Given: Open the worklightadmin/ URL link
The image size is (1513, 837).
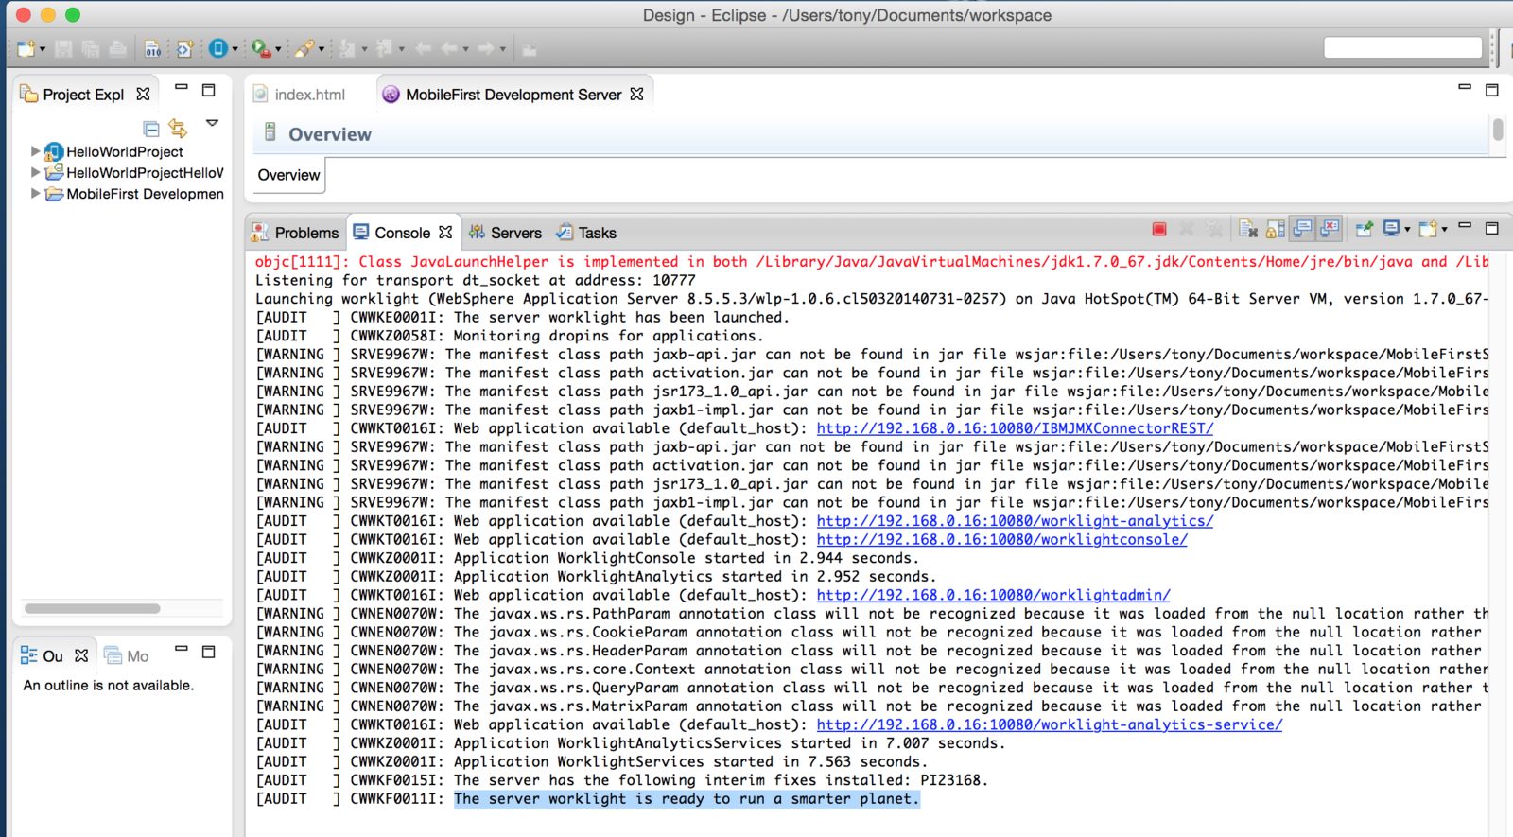Looking at the screenshot, I should tap(993, 596).
